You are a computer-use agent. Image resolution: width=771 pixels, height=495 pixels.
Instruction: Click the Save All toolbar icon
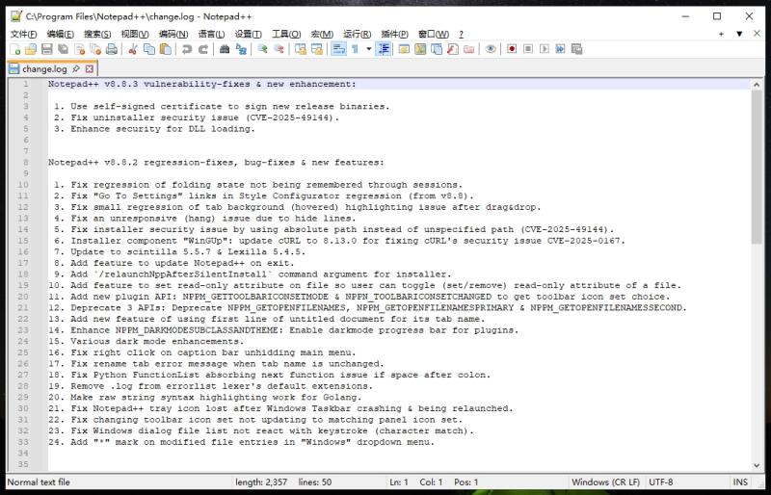[63, 49]
